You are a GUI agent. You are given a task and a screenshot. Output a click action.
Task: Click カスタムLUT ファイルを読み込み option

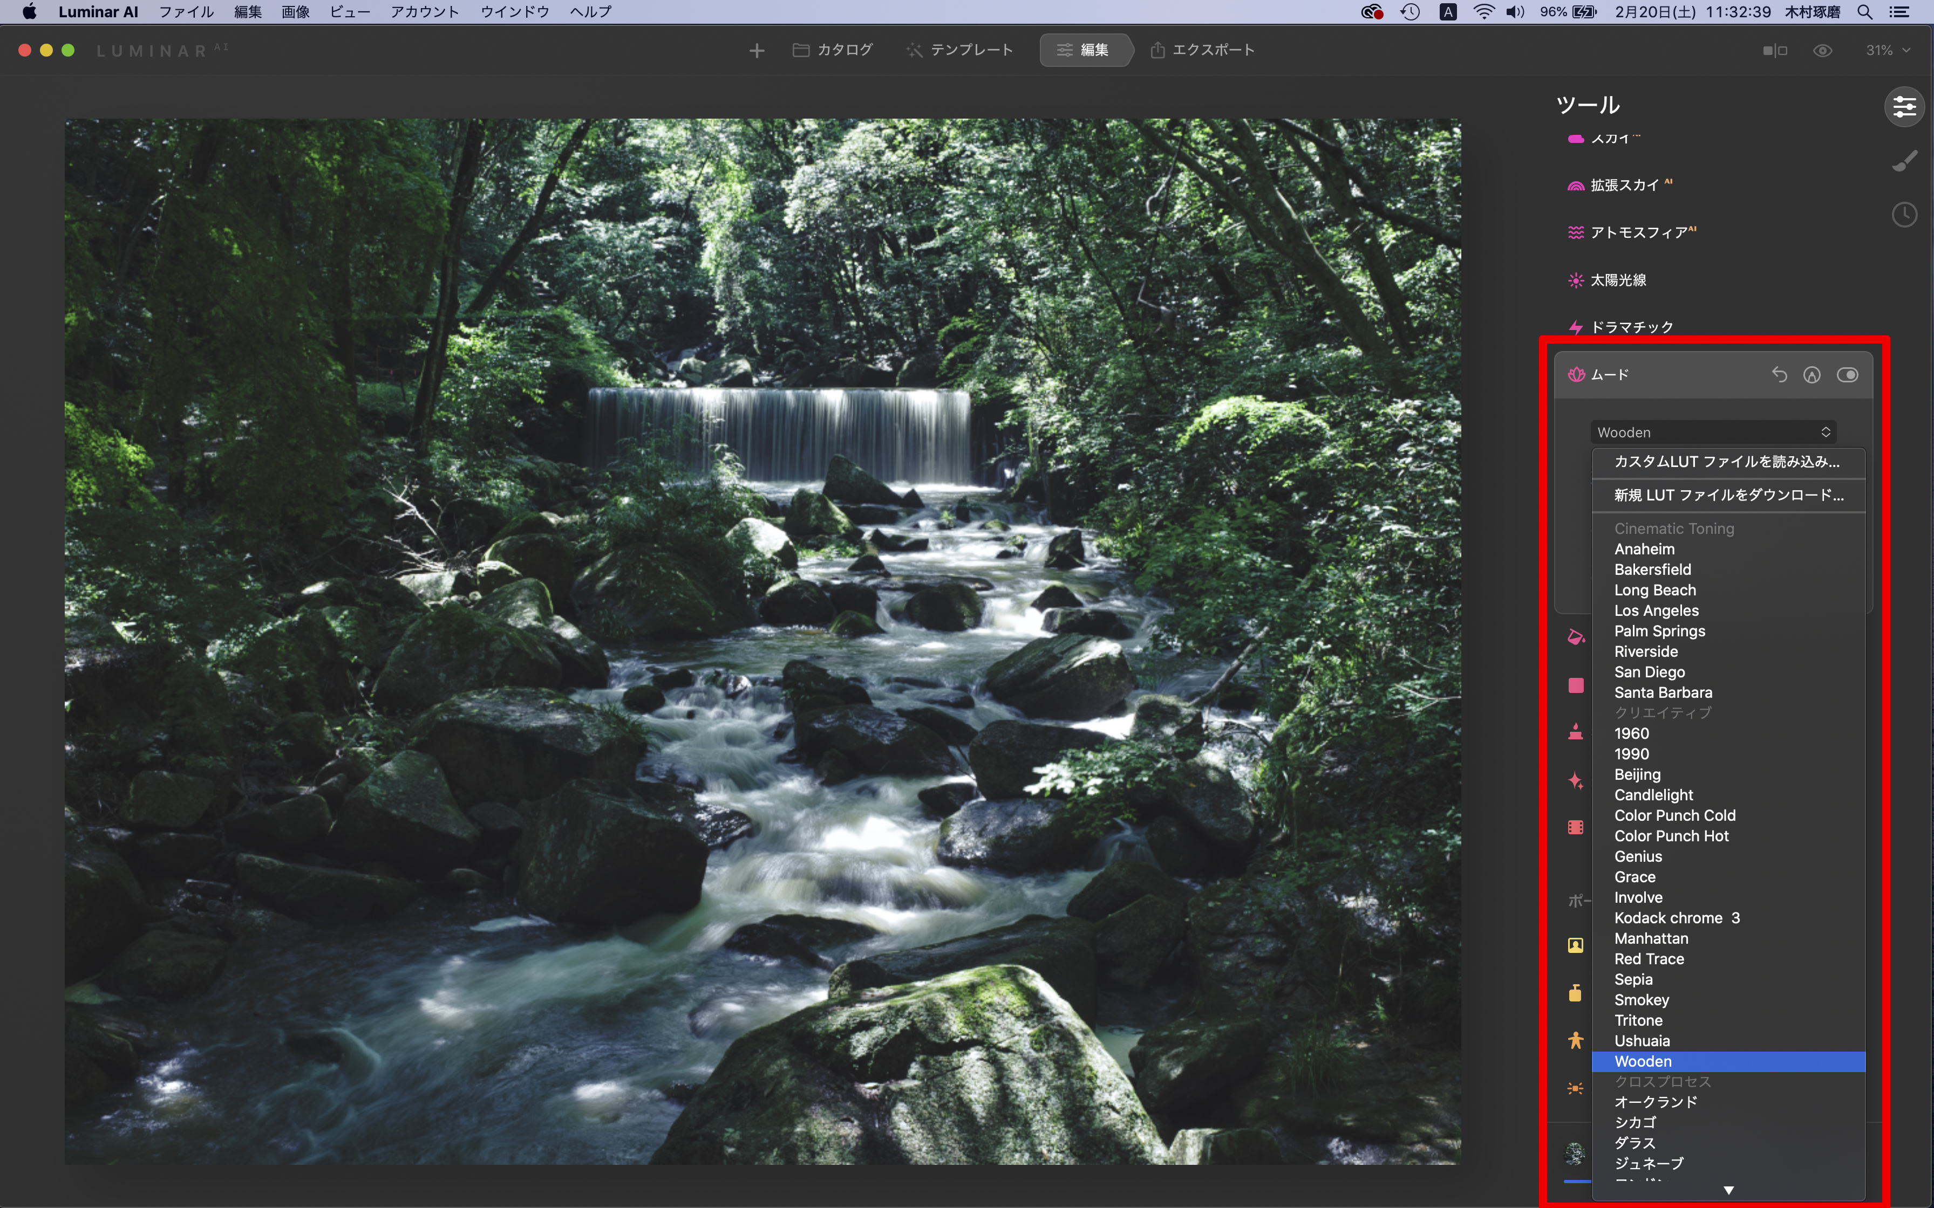(x=1726, y=462)
